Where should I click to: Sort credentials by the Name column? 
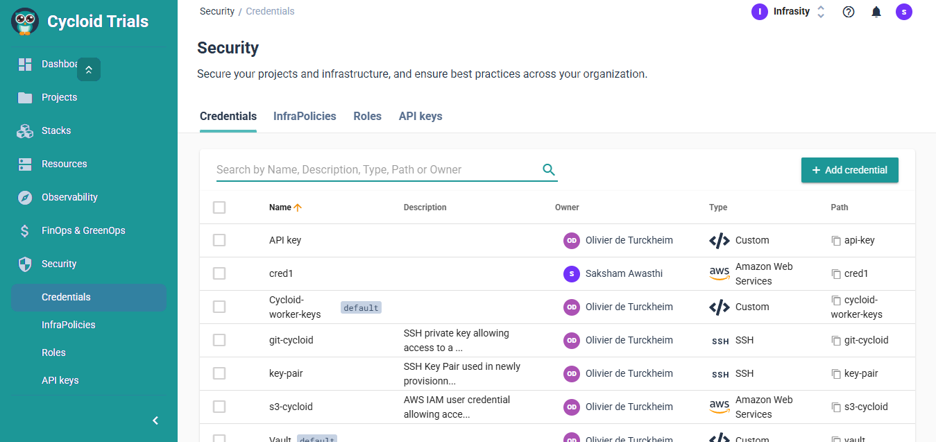pyautogui.click(x=285, y=207)
